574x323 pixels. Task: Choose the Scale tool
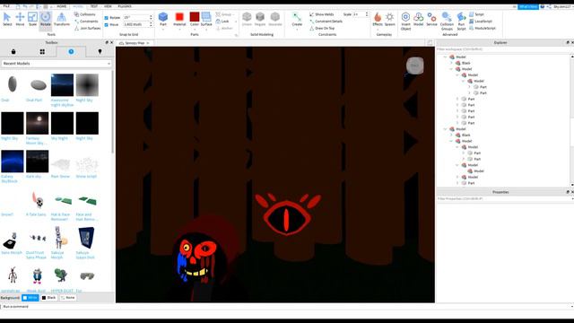pyautogui.click(x=32, y=19)
